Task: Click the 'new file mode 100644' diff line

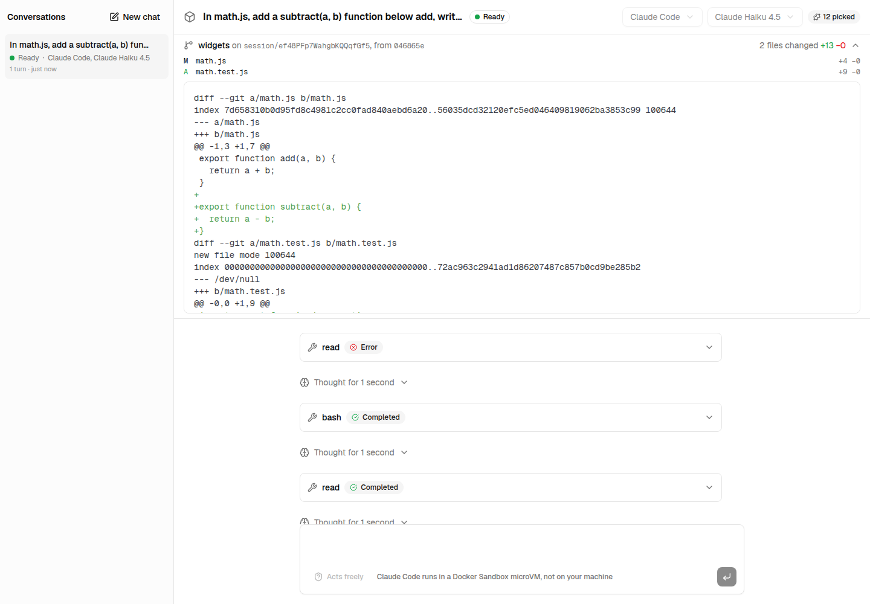Action: (245, 255)
